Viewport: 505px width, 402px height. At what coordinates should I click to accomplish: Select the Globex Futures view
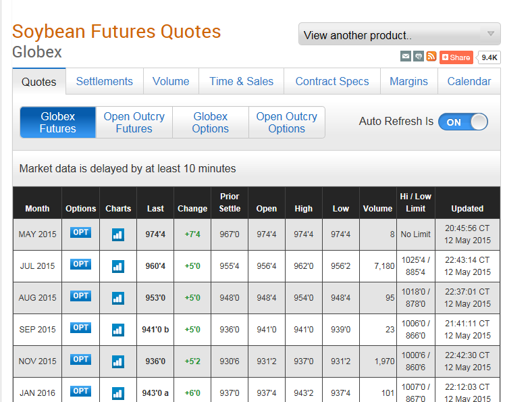pos(58,122)
